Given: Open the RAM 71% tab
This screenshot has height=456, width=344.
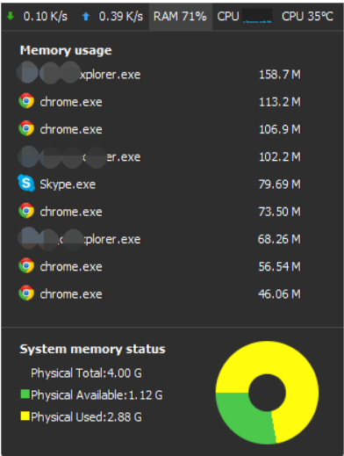Looking at the screenshot, I should 180,17.
